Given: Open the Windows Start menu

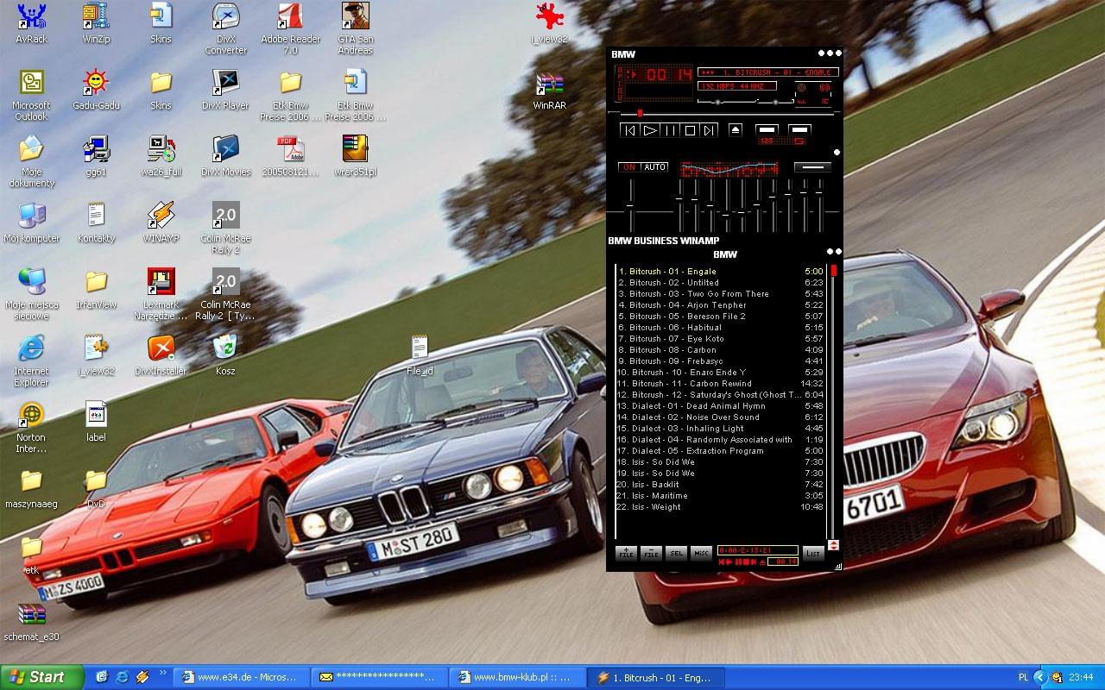Looking at the screenshot, I should pyautogui.click(x=41, y=677).
